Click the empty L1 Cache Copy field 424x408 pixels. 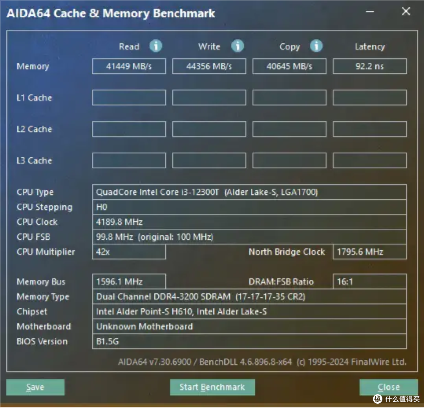tap(289, 98)
